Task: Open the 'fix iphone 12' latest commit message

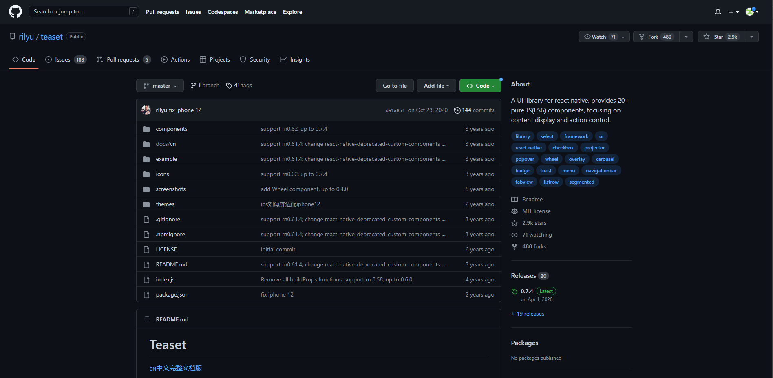Action: coord(185,110)
